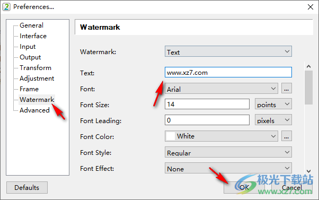Viewport: 319px width, 200px height.
Task: Click the vertical scrollbar thumb
Action: pyautogui.click(x=308, y=88)
